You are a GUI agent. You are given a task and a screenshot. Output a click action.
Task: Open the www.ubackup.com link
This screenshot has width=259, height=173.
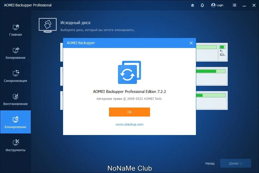point(129,124)
